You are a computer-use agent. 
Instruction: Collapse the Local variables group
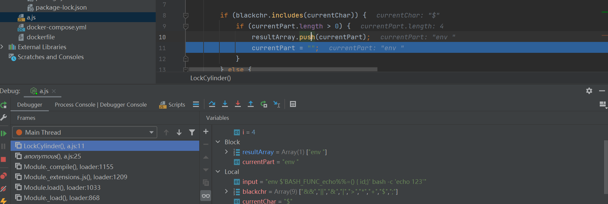pyautogui.click(x=218, y=172)
